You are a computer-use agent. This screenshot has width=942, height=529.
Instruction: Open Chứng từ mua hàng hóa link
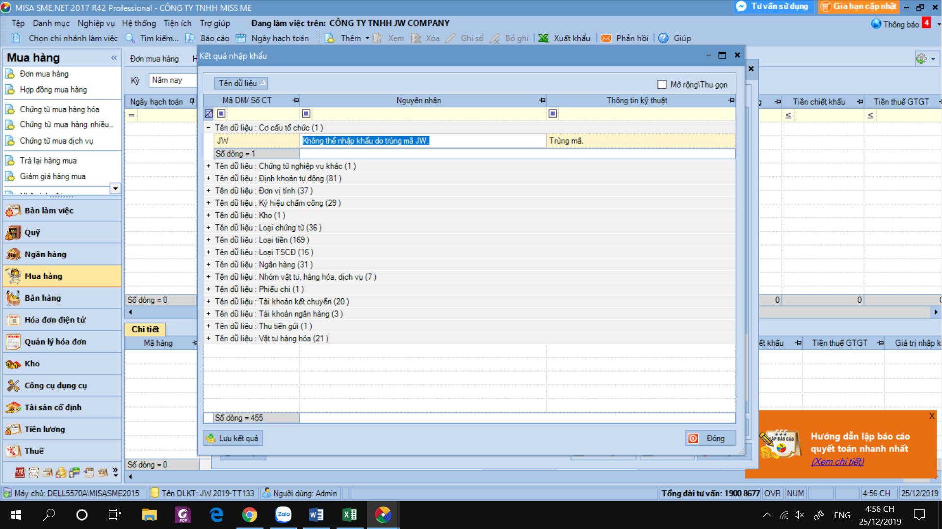59,110
